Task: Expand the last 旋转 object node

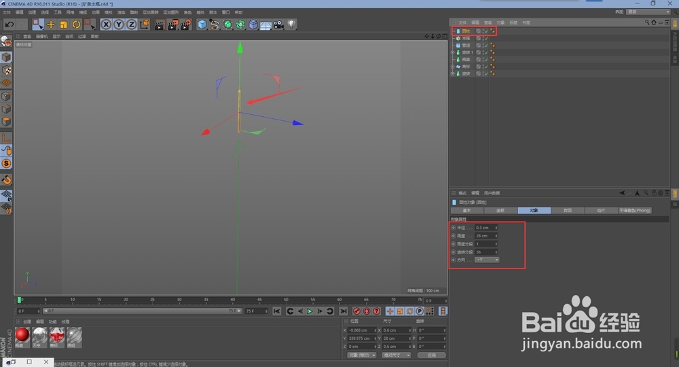Action: coord(452,73)
